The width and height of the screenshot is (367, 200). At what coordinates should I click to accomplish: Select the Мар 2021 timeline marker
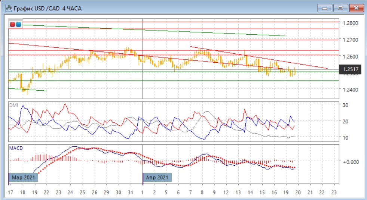pyautogui.click(x=23, y=177)
